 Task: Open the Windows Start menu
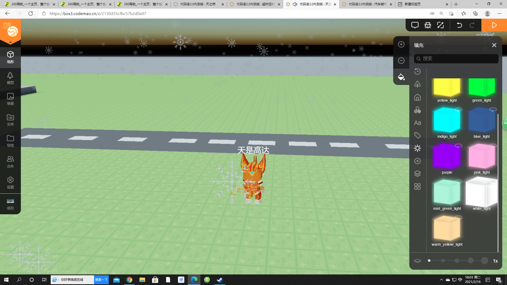[6, 280]
